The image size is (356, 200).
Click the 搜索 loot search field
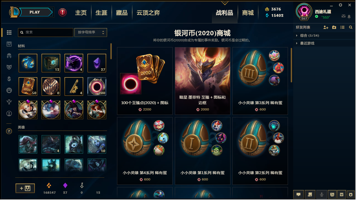pyautogui.click(x=46, y=32)
